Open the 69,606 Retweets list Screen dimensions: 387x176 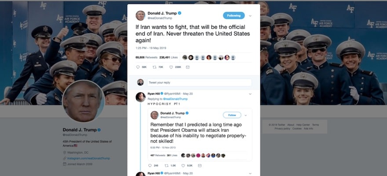tap(146, 58)
